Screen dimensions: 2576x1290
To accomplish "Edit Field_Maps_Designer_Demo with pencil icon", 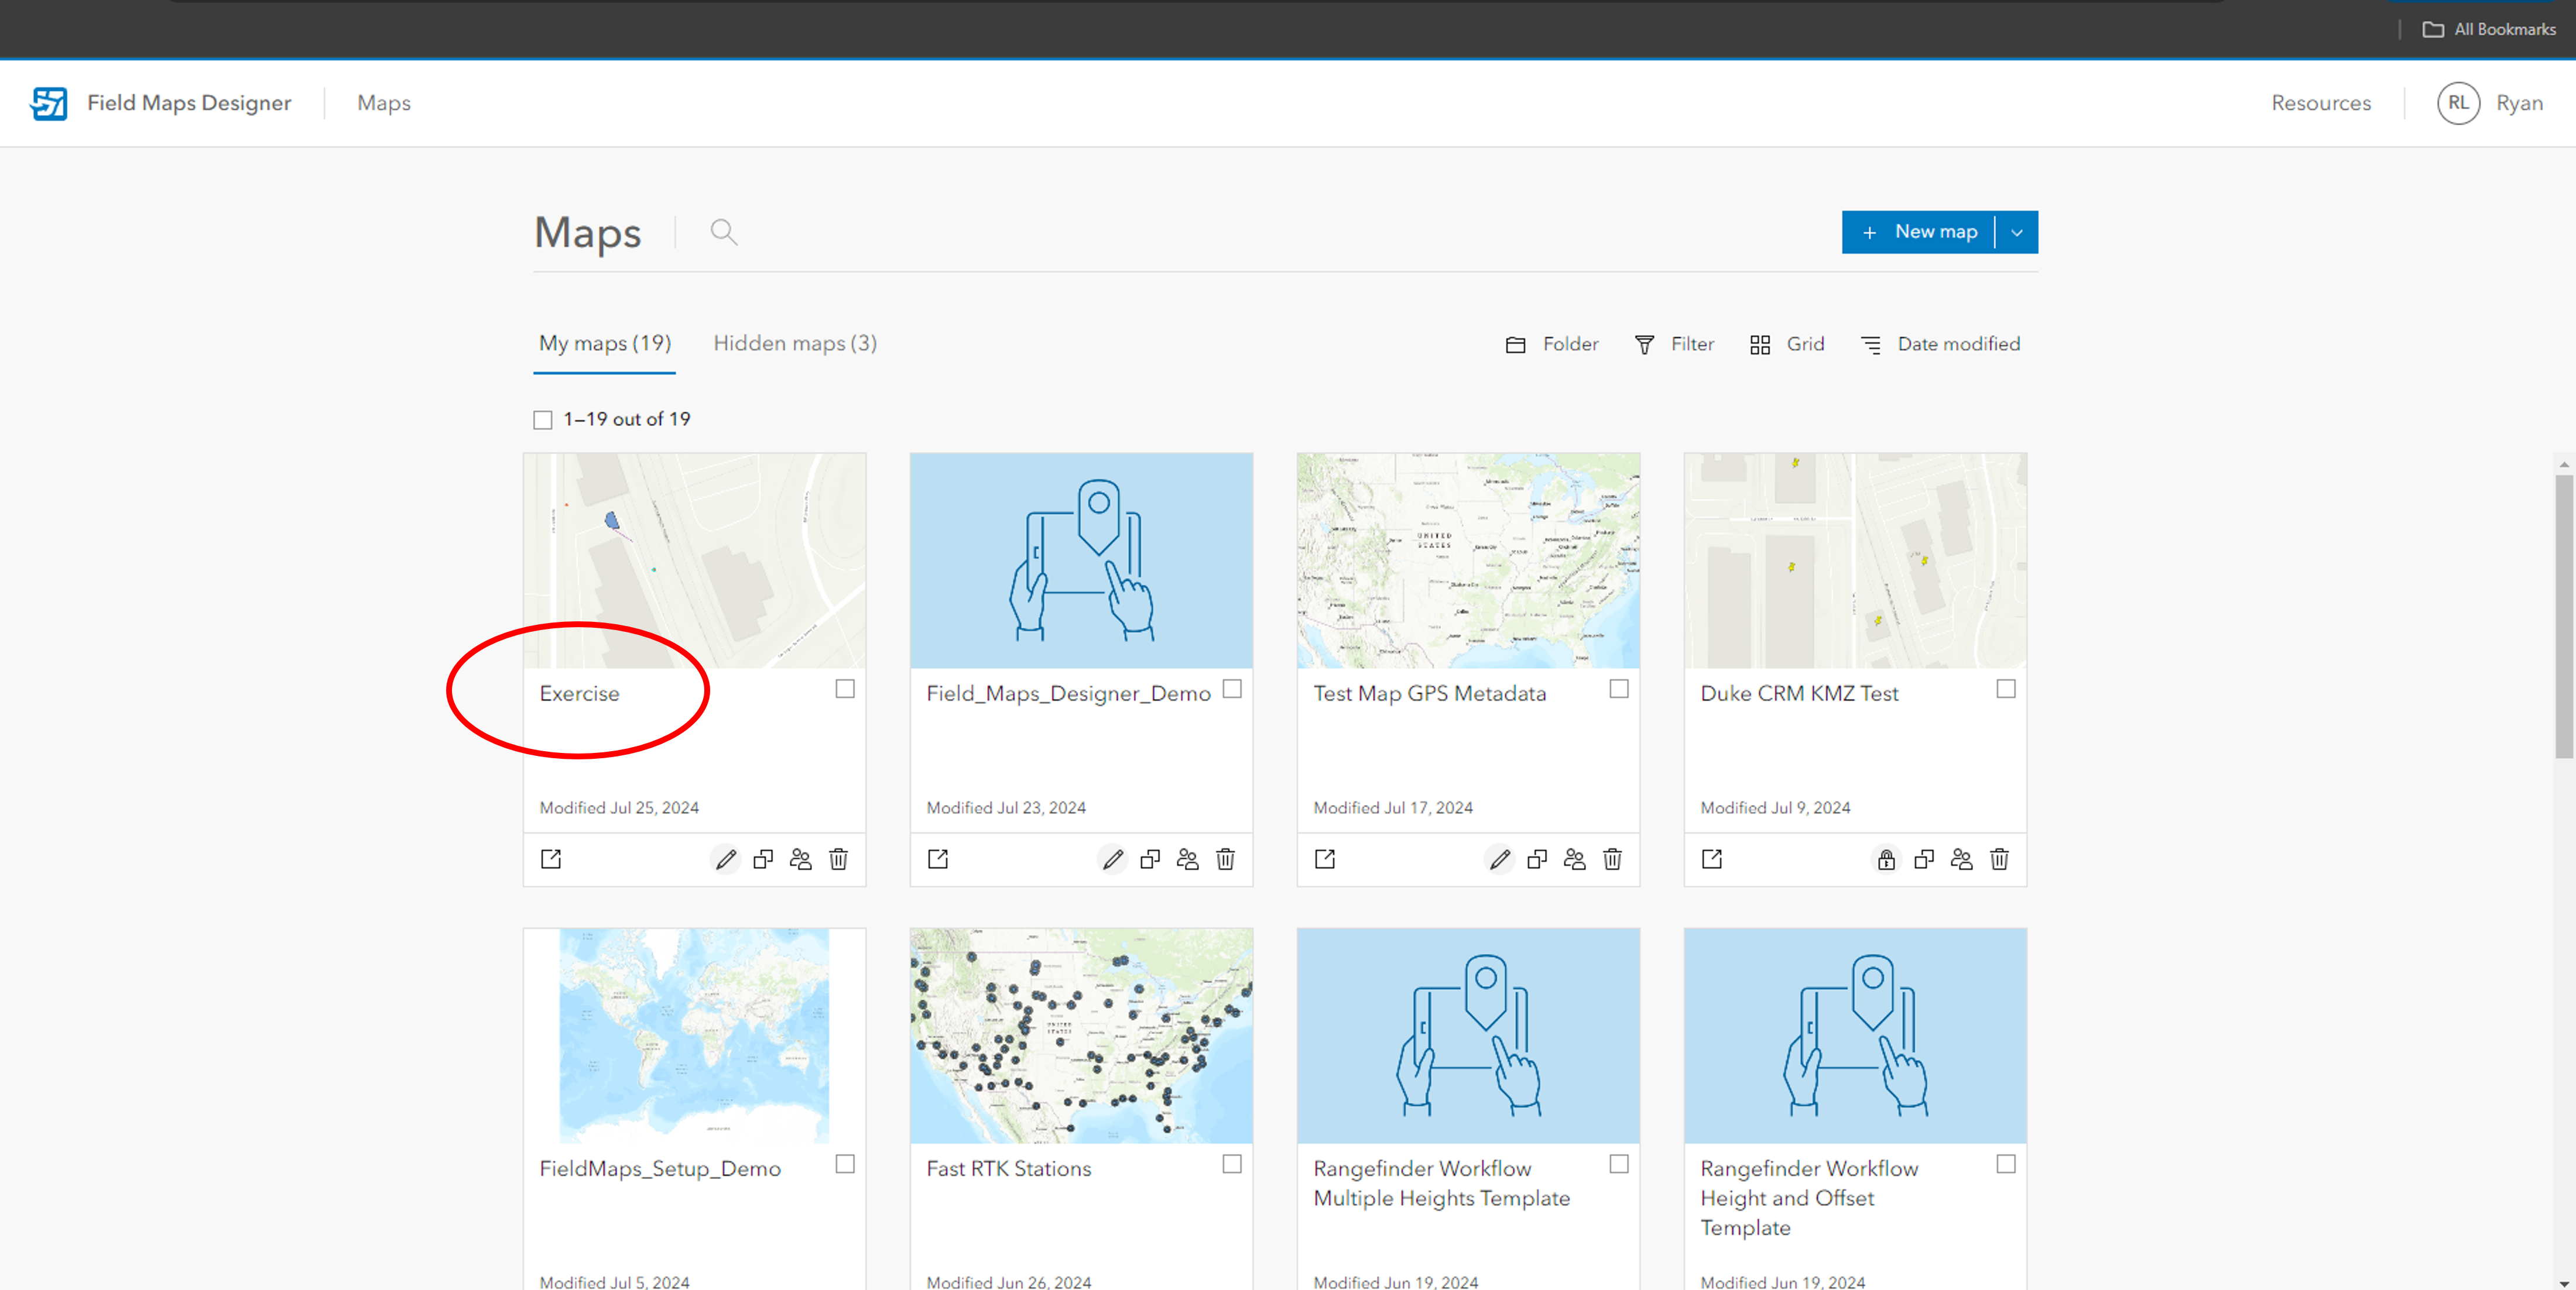I will [x=1113, y=859].
